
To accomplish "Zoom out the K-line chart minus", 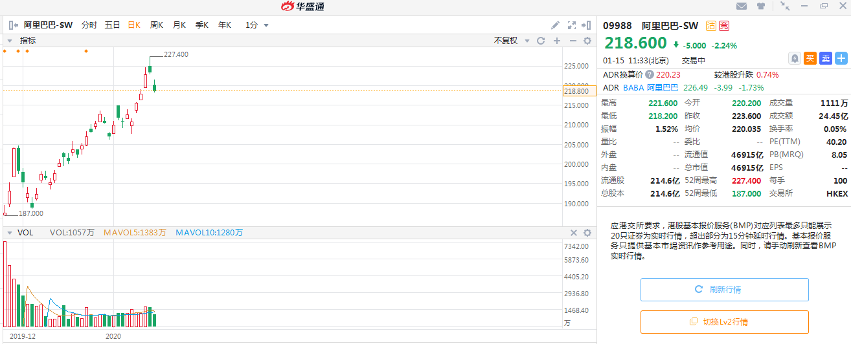I will [x=573, y=41].
